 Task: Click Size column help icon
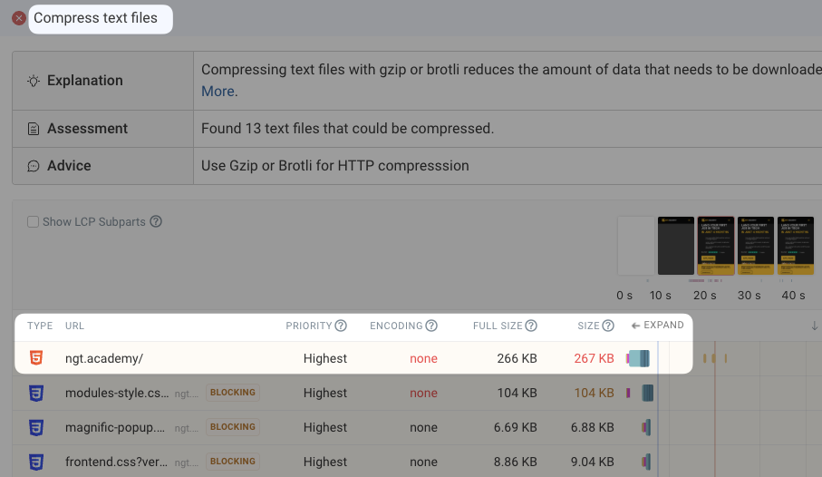click(608, 326)
